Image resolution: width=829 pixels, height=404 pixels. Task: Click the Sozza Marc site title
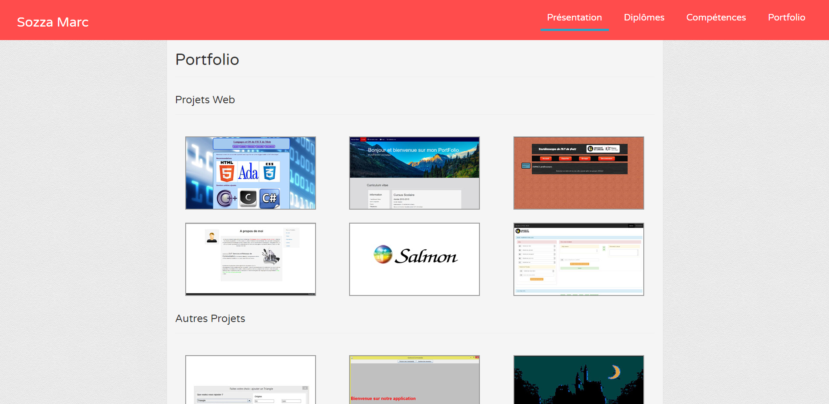pos(53,22)
